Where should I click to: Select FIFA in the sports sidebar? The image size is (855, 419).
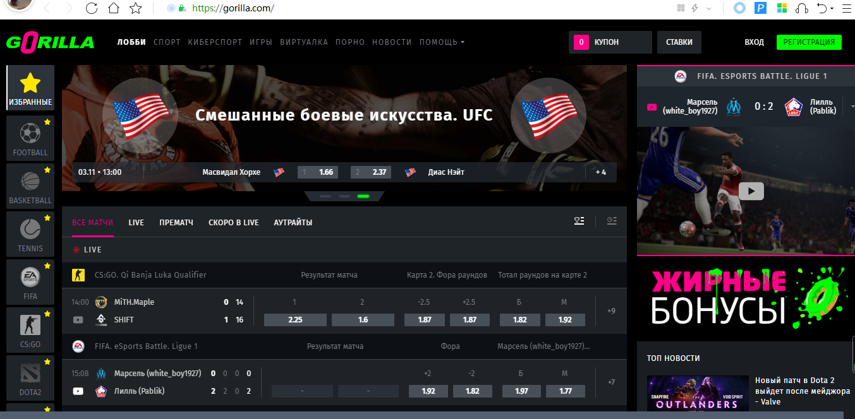[x=30, y=282]
